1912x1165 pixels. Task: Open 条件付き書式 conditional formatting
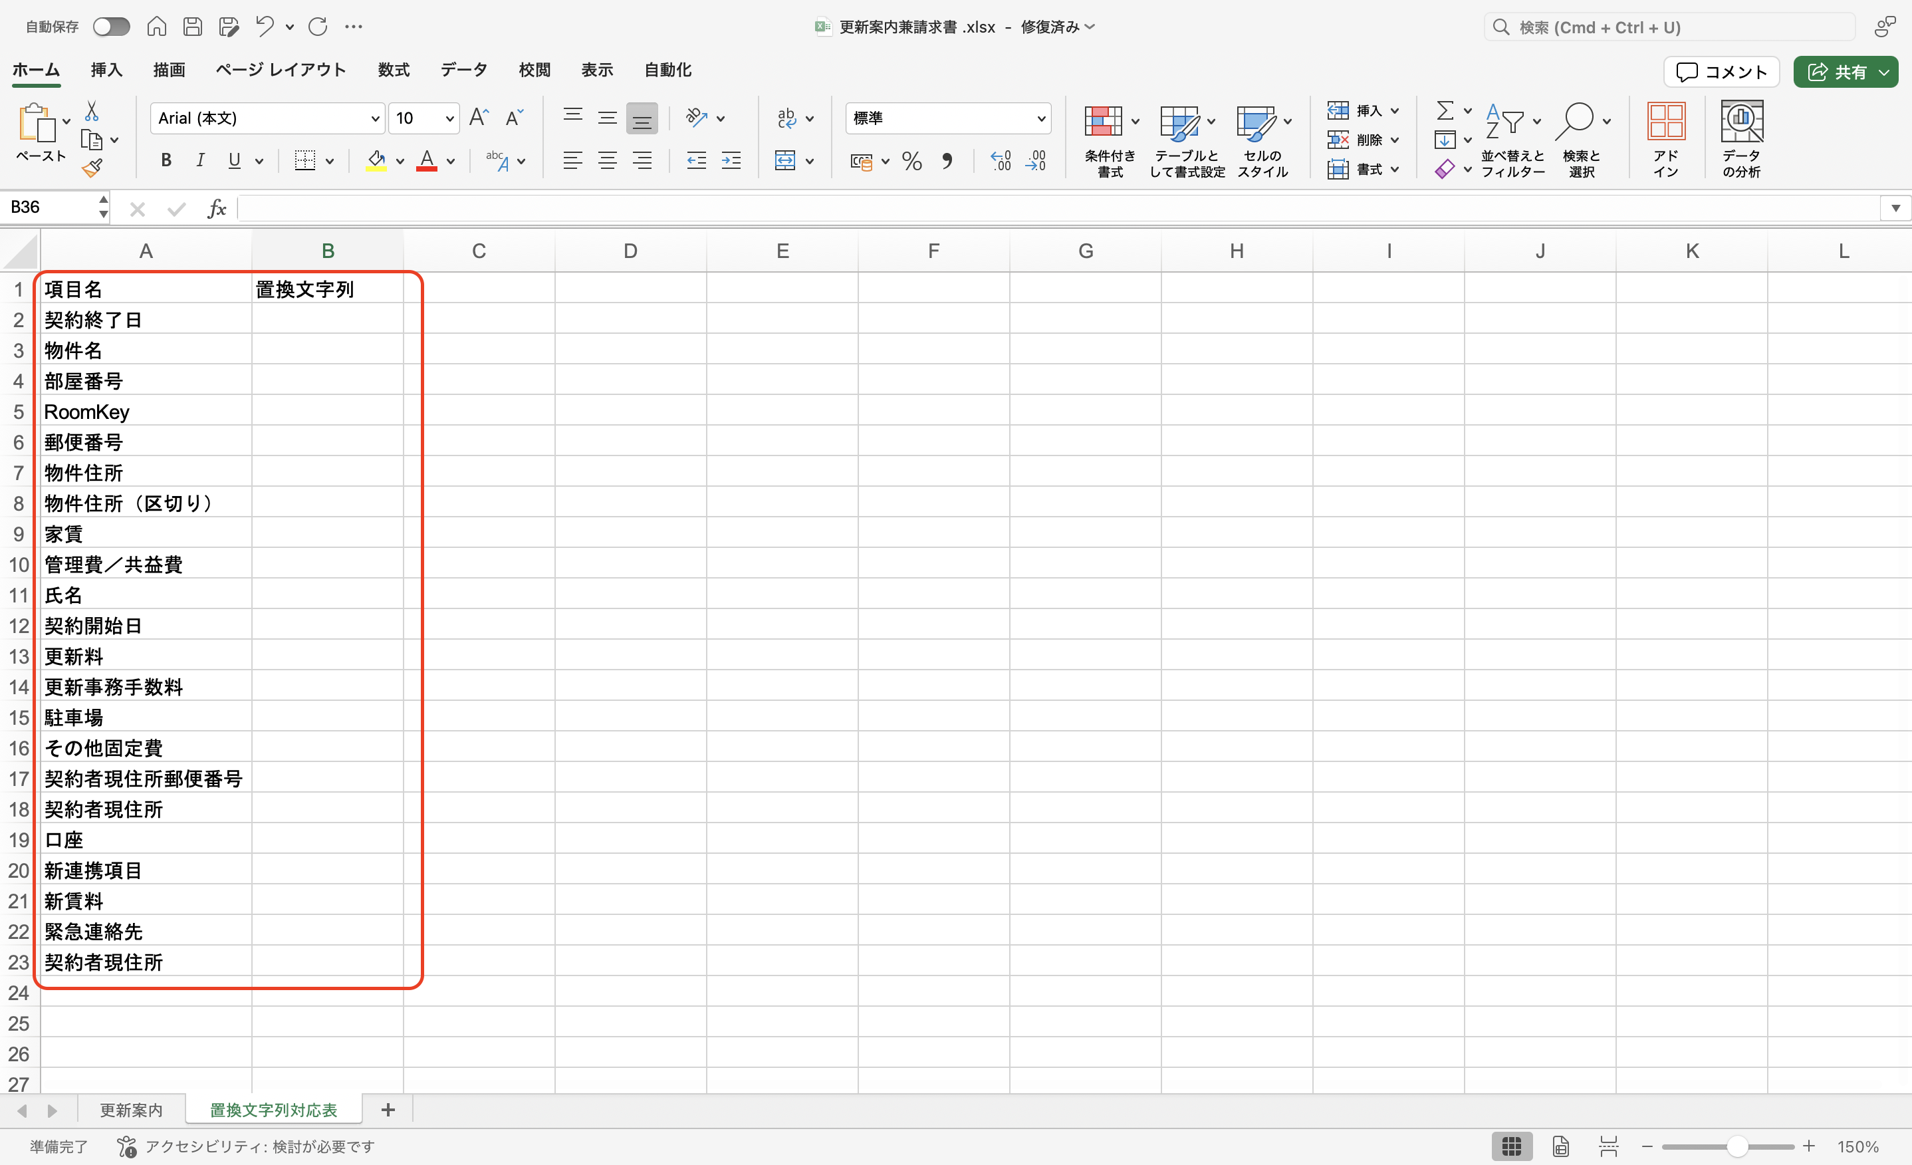[1110, 141]
